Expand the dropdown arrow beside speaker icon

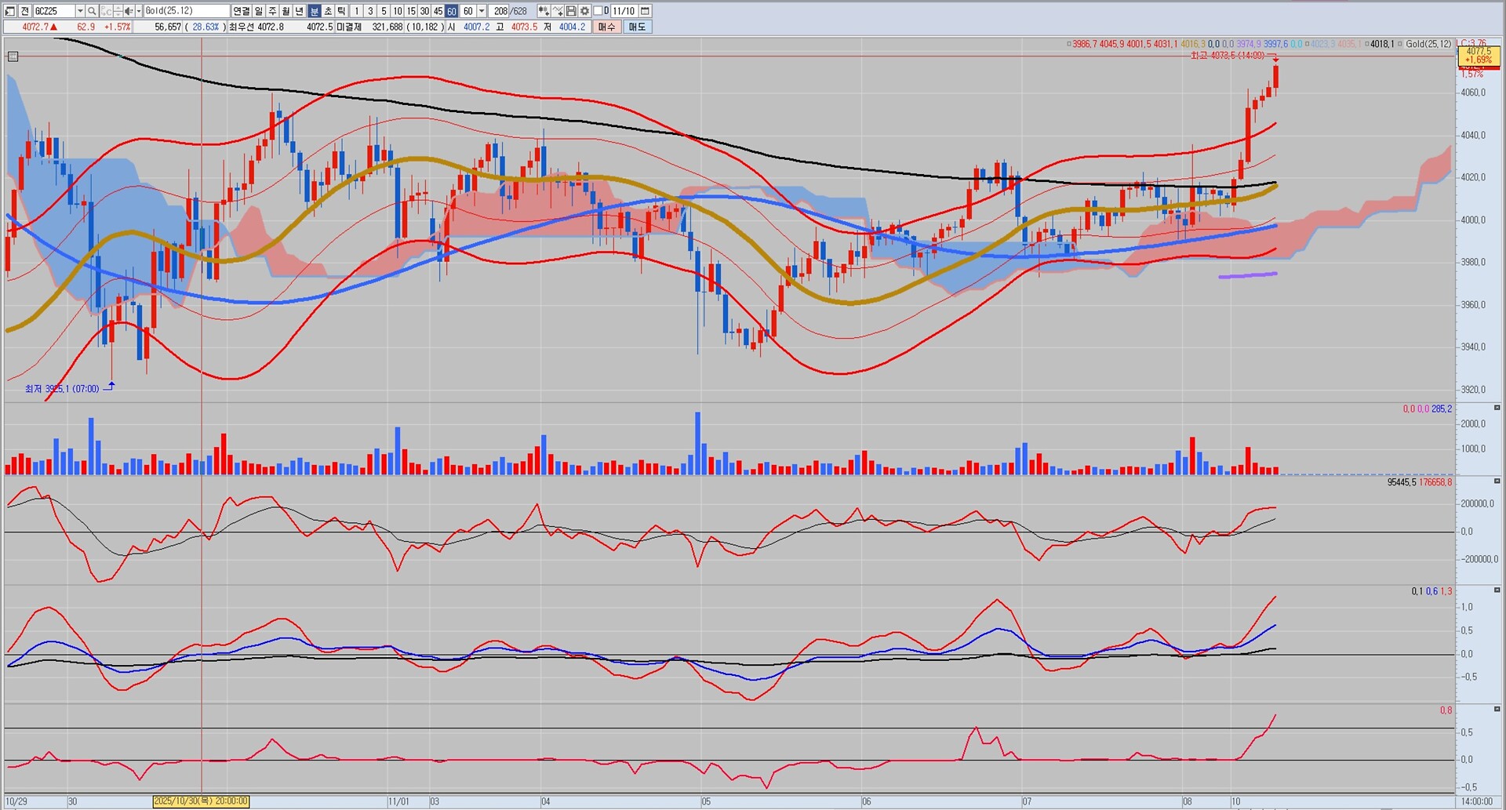139,11
